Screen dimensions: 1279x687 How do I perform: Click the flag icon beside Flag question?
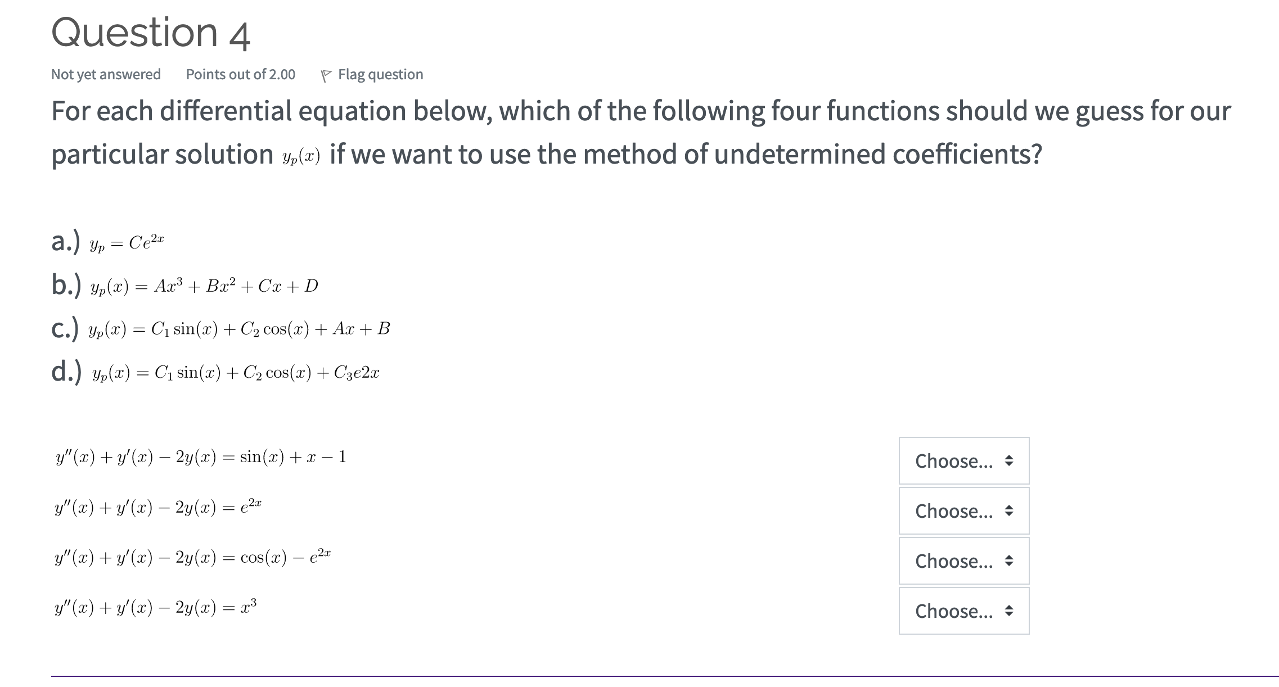(x=327, y=74)
